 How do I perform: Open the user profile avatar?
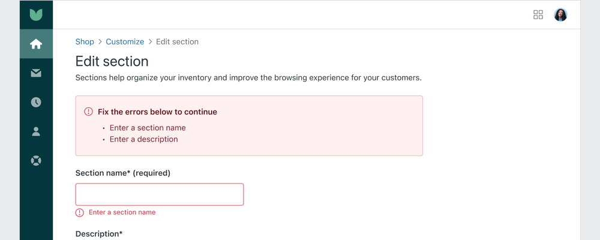click(x=560, y=15)
